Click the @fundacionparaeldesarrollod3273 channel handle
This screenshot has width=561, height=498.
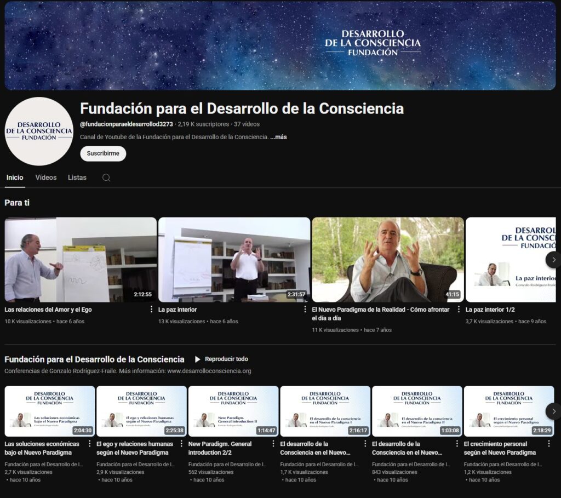coord(127,124)
